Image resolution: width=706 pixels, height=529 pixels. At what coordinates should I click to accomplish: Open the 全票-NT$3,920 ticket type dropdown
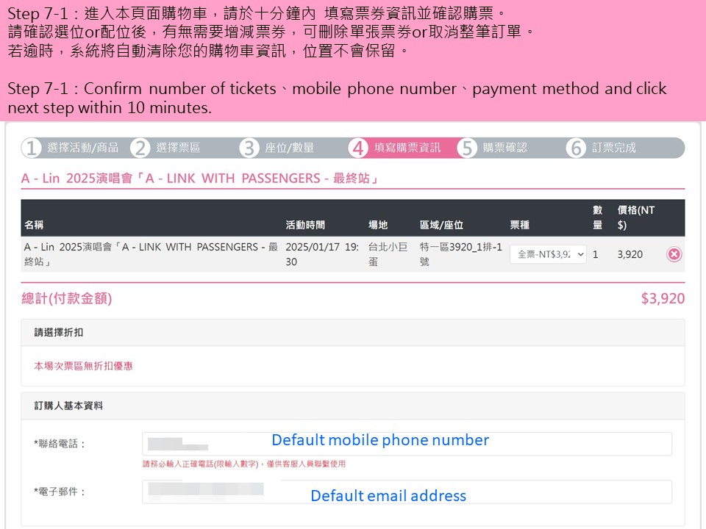click(x=548, y=255)
